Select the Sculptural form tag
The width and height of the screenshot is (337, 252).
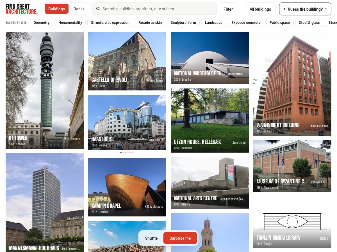click(x=183, y=22)
